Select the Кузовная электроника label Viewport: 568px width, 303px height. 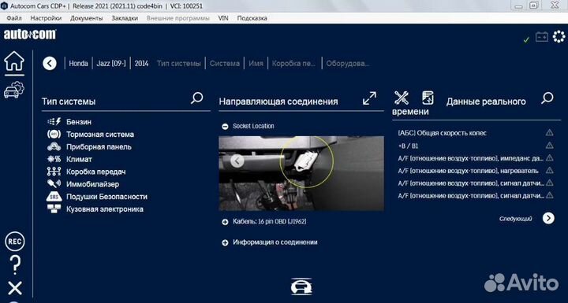coord(104,209)
